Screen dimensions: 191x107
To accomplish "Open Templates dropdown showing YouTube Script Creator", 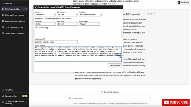I will pos(90,14).
